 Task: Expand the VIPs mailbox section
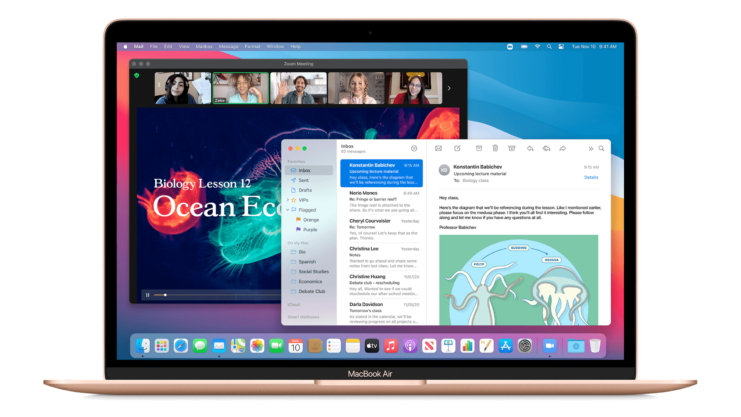tap(289, 200)
